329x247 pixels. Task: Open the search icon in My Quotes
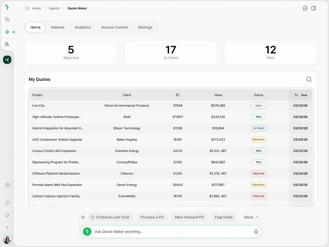309,79
